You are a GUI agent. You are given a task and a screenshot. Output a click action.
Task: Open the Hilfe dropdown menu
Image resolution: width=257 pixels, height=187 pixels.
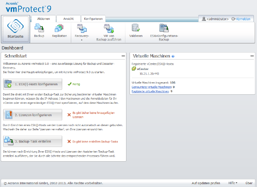[x=233, y=183]
